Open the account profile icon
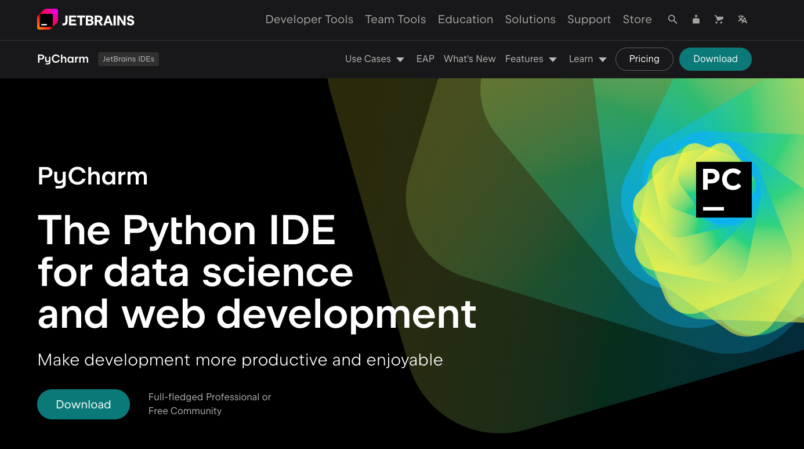Image resolution: width=804 pixels, height=449 pixels. tap(696, 19)
